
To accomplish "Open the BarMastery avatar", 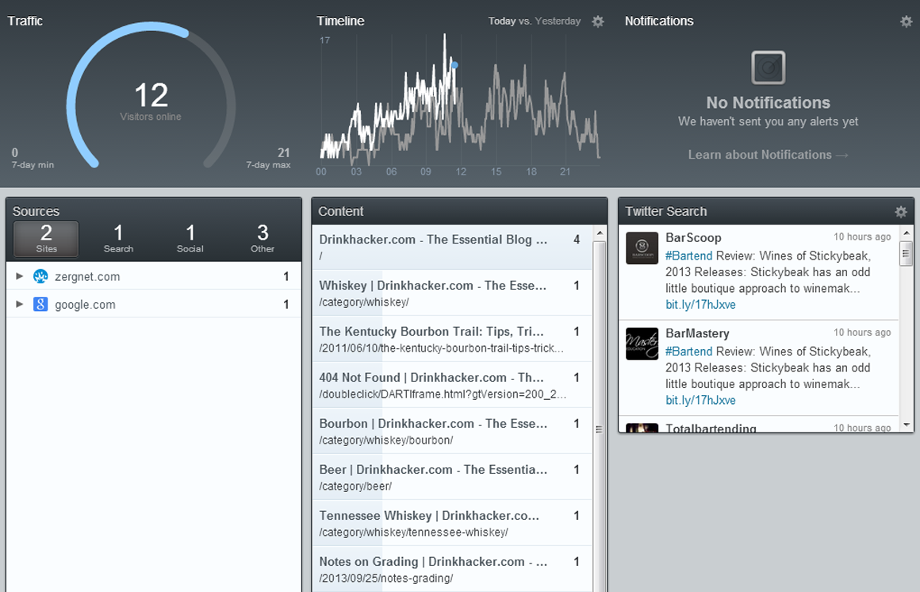I will click(642, 344).
